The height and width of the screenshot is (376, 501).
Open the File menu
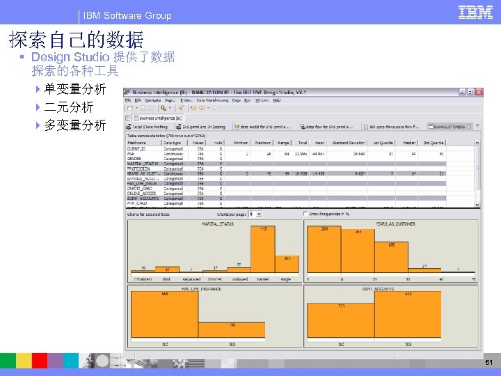128,100
